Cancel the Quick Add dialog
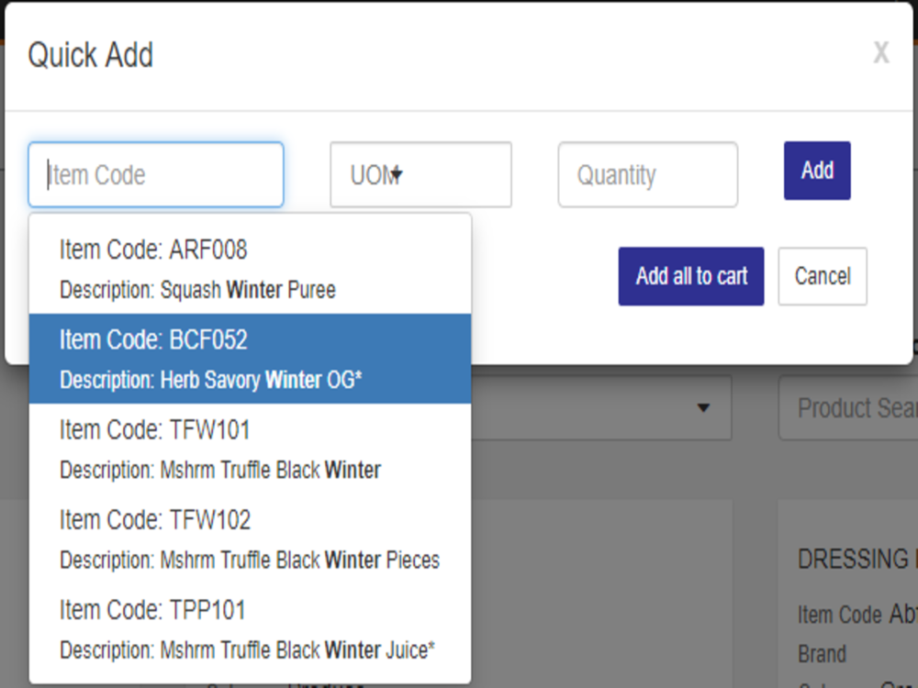 point(822,276)
